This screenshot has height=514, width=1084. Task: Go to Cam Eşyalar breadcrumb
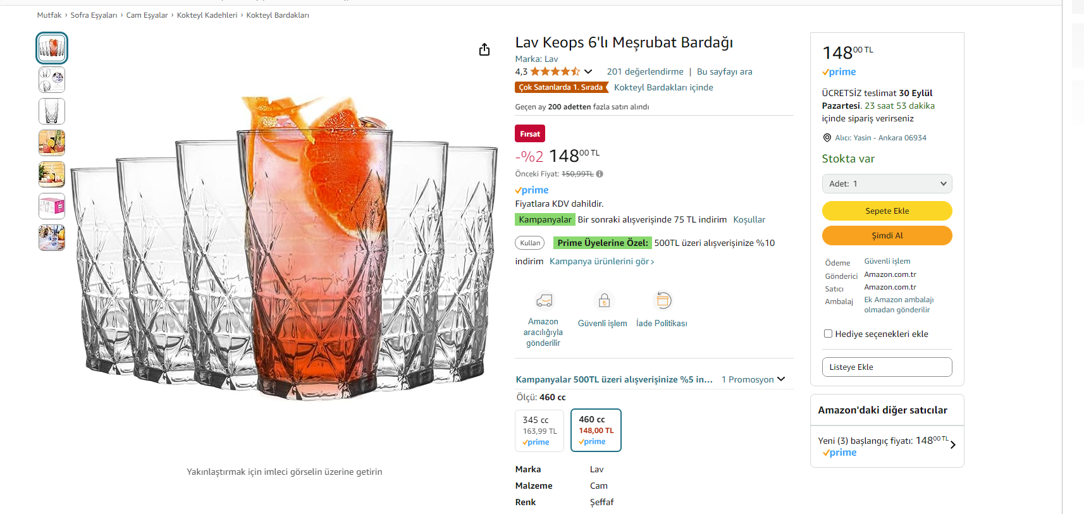click(x=147, y=15)
